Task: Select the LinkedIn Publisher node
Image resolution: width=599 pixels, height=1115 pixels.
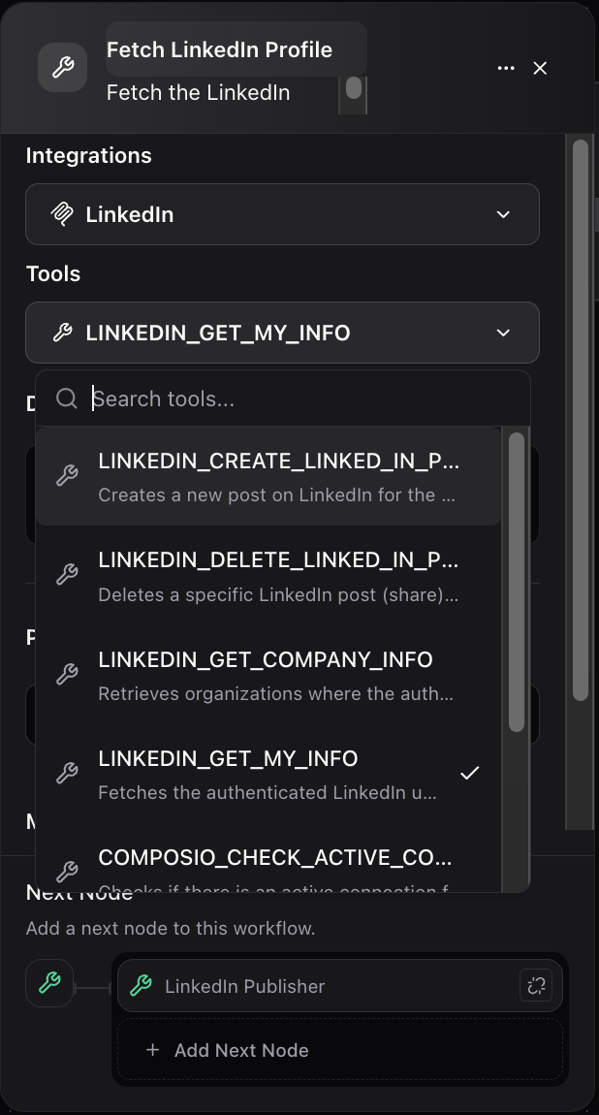Action: pos(244,986)
